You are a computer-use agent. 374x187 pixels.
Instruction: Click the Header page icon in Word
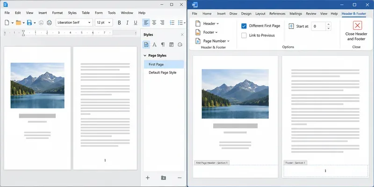[198, 24]
